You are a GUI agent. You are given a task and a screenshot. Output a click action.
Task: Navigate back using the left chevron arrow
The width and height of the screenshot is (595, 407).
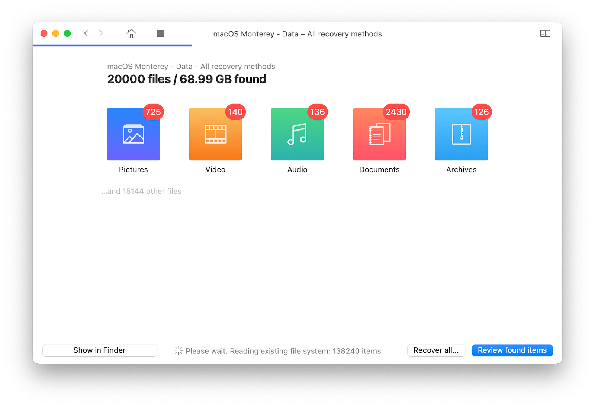click(x=86, y=33)
